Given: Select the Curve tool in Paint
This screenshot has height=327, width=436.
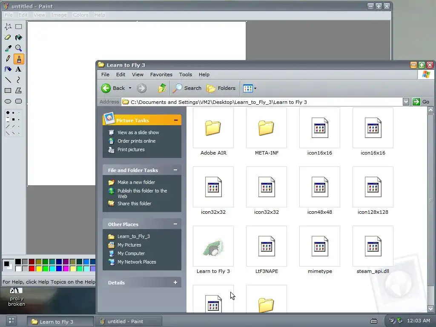Looking at the screenshot, I should pyautogui.click(x=19, y=80).
